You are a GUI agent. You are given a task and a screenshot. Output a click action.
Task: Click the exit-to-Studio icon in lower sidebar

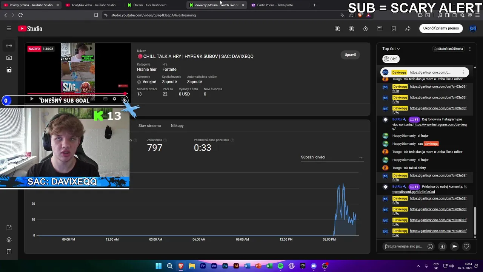coord(9,228)
